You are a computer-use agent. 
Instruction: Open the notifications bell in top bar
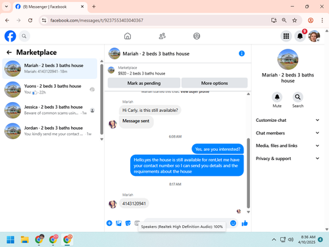[300, 36]
